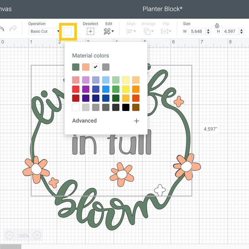Viewport: 249px width, 249px height.
Task: Open the Edit tool menu
Action: click(108, 31)
